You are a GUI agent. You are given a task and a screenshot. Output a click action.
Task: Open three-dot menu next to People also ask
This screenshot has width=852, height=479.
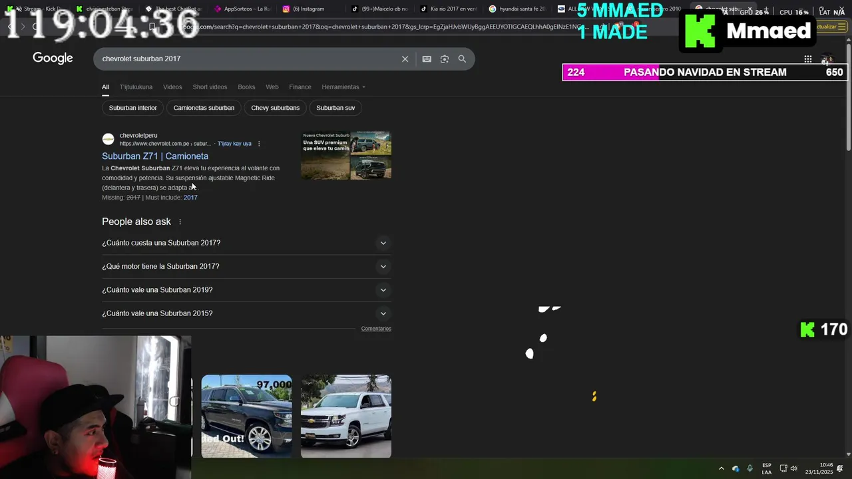[180, 222]
